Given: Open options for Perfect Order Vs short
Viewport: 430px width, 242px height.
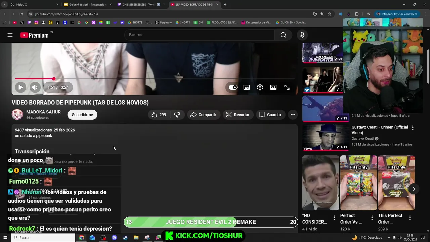Looking at the screenshot, I should coord(372,218).
